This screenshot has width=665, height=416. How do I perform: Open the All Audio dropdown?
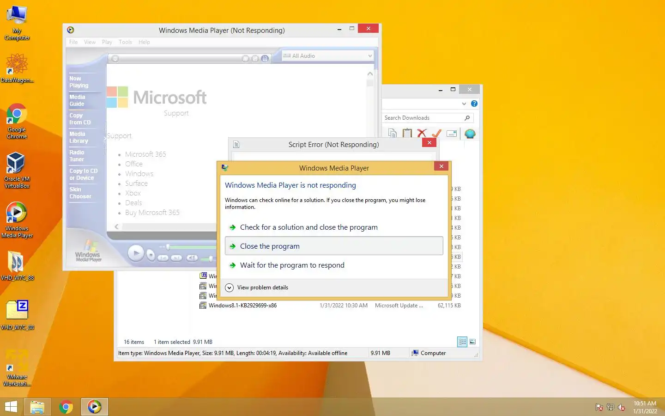click(x=328, y=56)
